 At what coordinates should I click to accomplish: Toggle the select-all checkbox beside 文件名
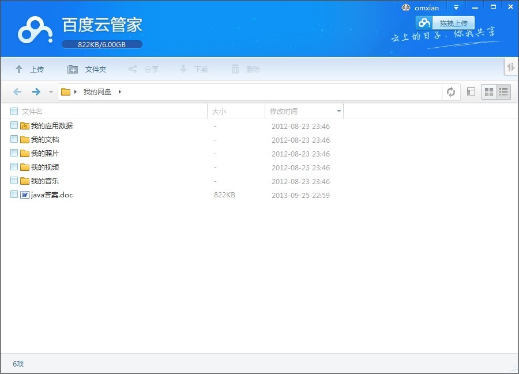click(14, 111)
